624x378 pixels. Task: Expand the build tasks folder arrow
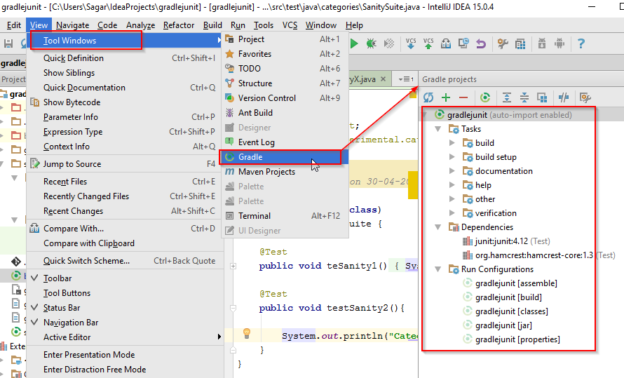click(452, 143)
